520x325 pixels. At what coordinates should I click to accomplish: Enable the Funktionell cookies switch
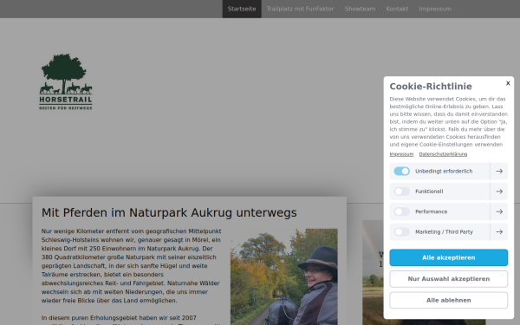401,192
